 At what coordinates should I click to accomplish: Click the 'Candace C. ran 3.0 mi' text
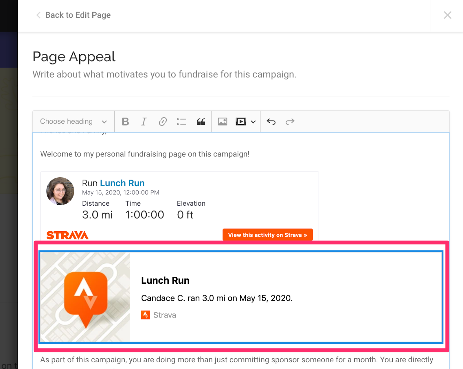[x=217, y=298]
